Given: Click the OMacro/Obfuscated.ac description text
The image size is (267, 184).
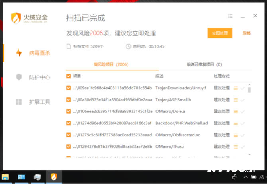Looking at the screenshot, I should [178, 135].
